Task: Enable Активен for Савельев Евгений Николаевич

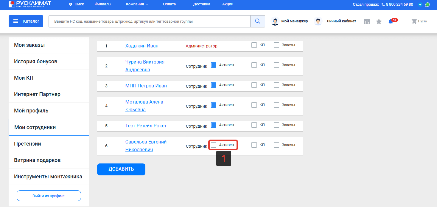Action: 214,145
